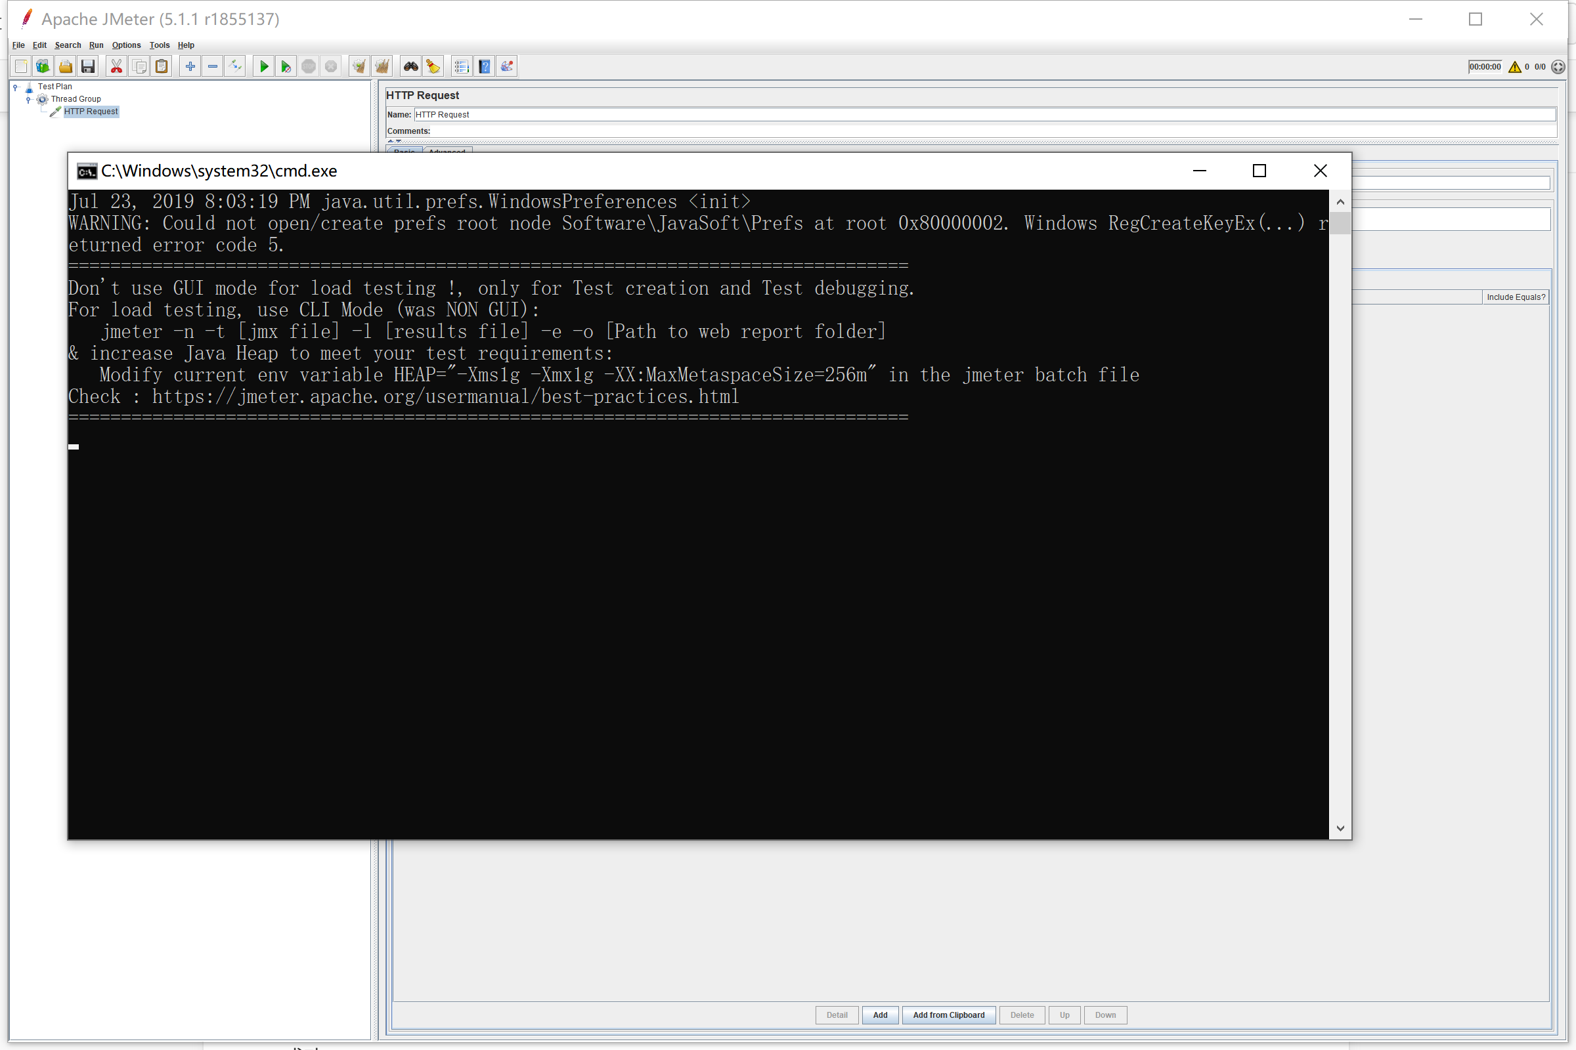Click in the Name input field
1576x1050 pixels.
(984, 114)
